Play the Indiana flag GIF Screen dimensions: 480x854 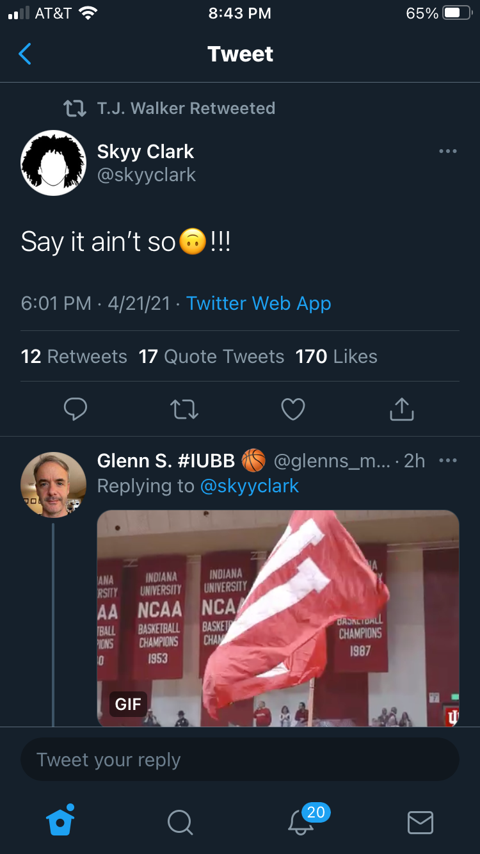[278, 618]
